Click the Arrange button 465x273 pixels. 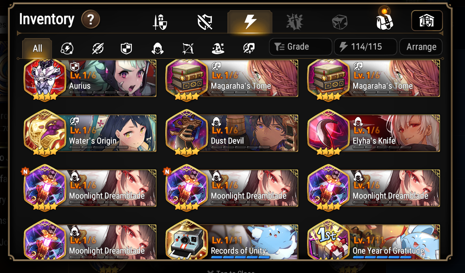click(x=421, y=47)
